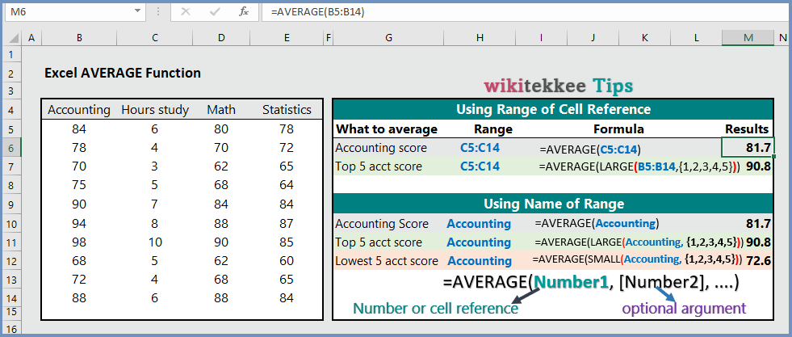
Task: Select column L header
Action: (697, 37)
